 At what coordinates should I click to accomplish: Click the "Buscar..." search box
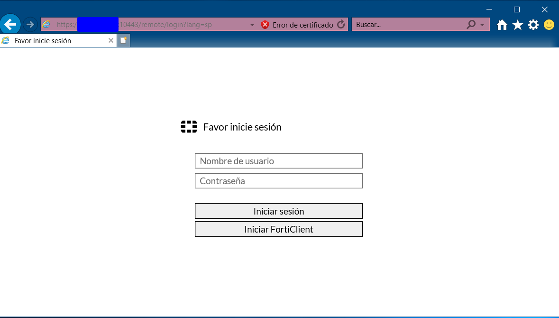tap(408, 25)
